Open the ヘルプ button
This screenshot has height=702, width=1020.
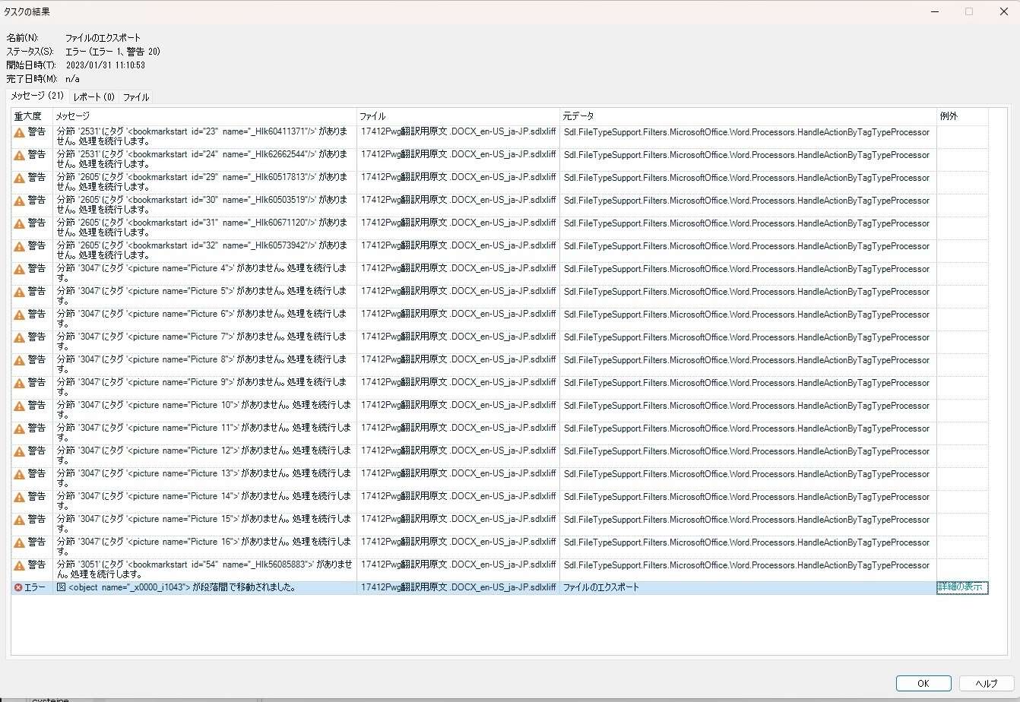pyautogui.click(x=985, y=683)
